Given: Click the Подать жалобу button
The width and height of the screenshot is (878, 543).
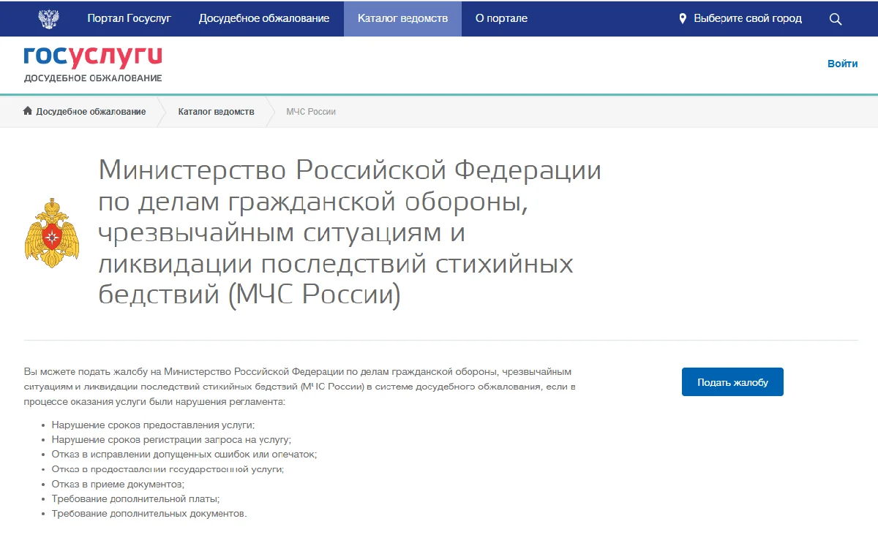Looking at the screenshot, I should [x=732, y=381].
